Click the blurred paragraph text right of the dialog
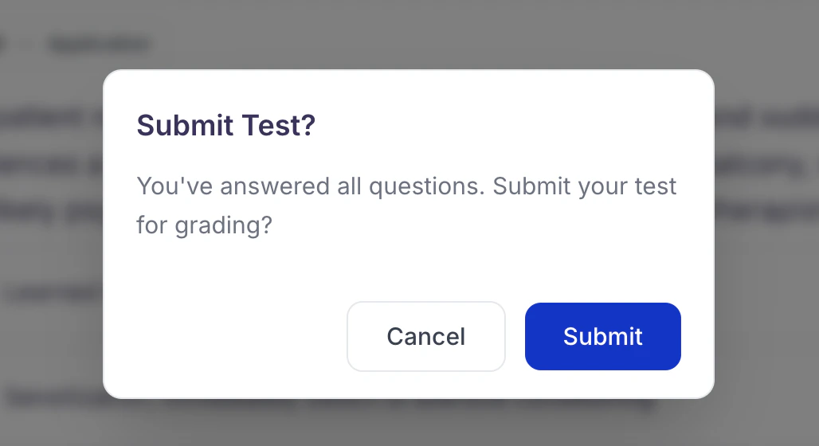 coord(766,165)
